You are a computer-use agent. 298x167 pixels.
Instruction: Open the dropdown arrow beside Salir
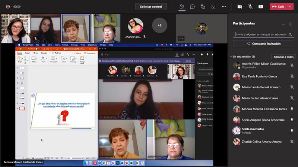pos(290,7)
